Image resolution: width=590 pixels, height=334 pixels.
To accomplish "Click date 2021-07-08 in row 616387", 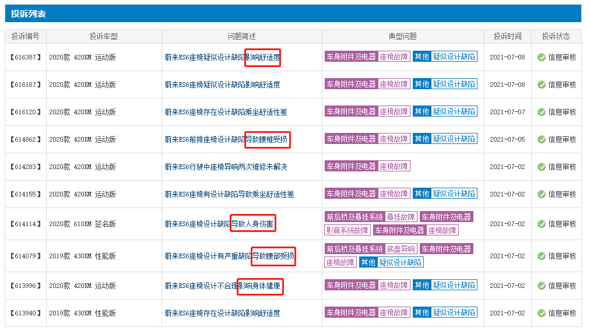I will [507, 57].
